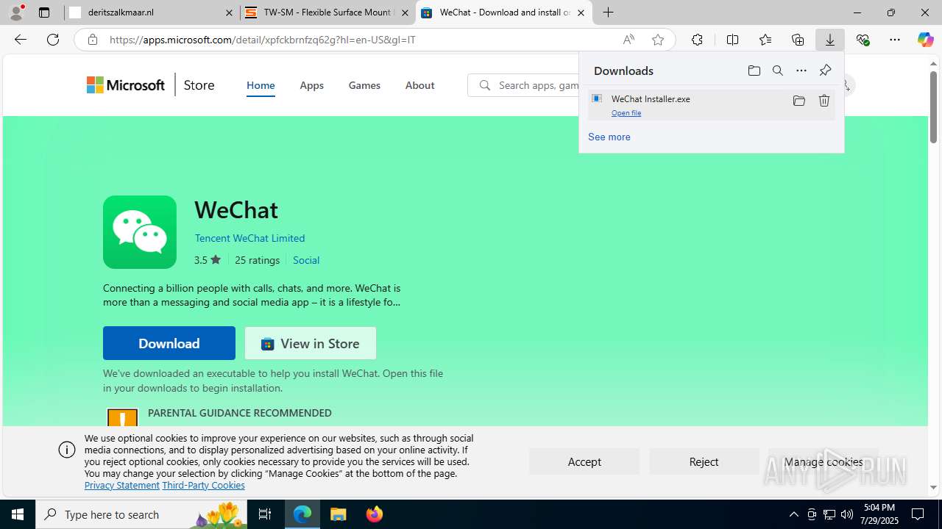Refresh the current page
Viewport: 942px width, 529px height.
point(53,40)
